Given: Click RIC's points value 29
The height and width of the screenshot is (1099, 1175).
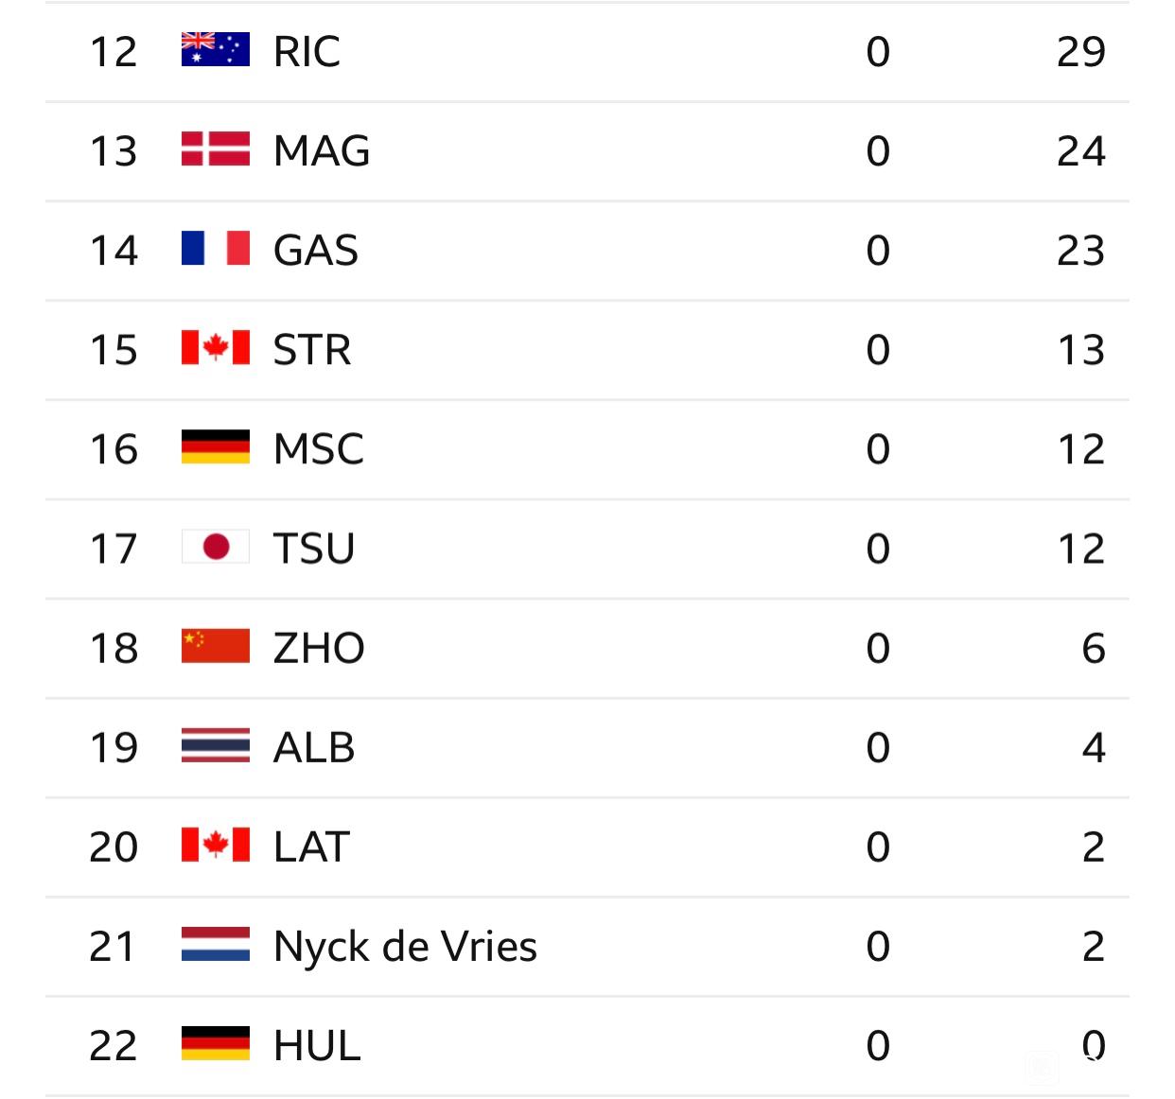Looking at the screenshot, I should tap(1081, 51).
